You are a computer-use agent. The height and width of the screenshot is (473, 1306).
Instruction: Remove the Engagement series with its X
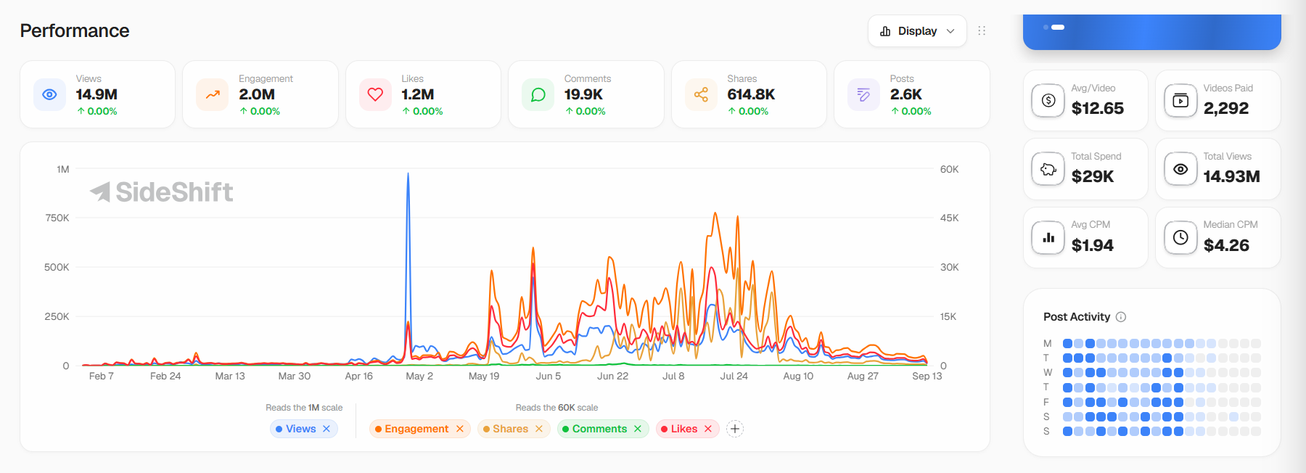(459, 429)
